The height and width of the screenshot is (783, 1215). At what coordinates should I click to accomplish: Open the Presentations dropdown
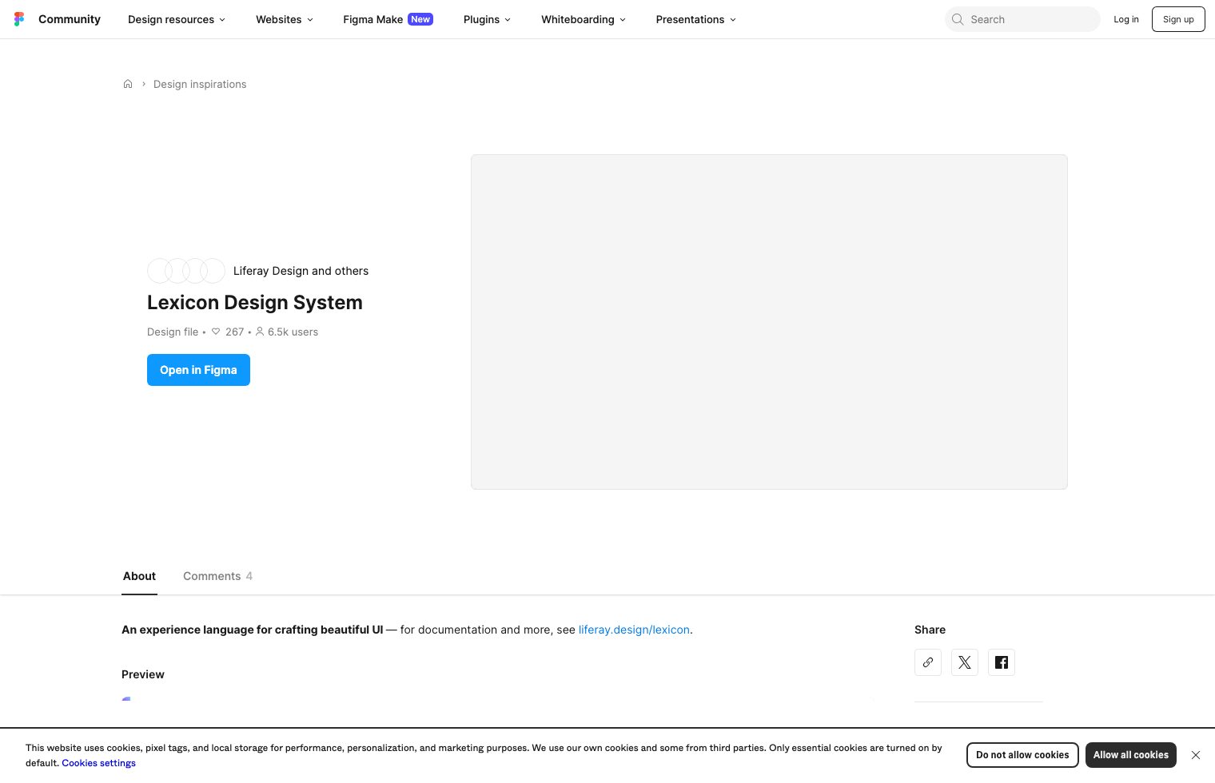point(695,19)
